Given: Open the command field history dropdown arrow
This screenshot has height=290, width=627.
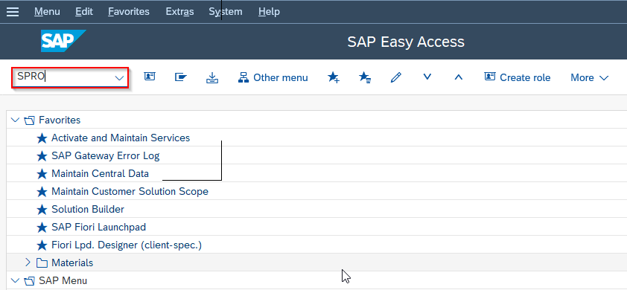Looking at the screenshot, I should coord(119,78).
